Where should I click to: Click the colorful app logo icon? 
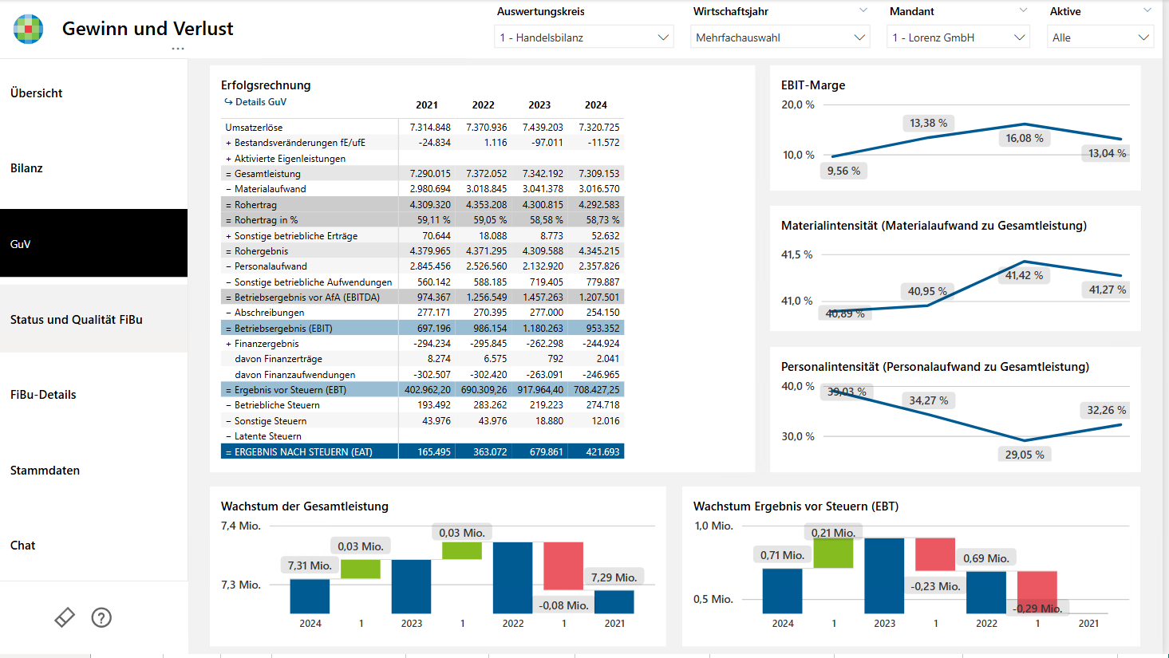29,29
